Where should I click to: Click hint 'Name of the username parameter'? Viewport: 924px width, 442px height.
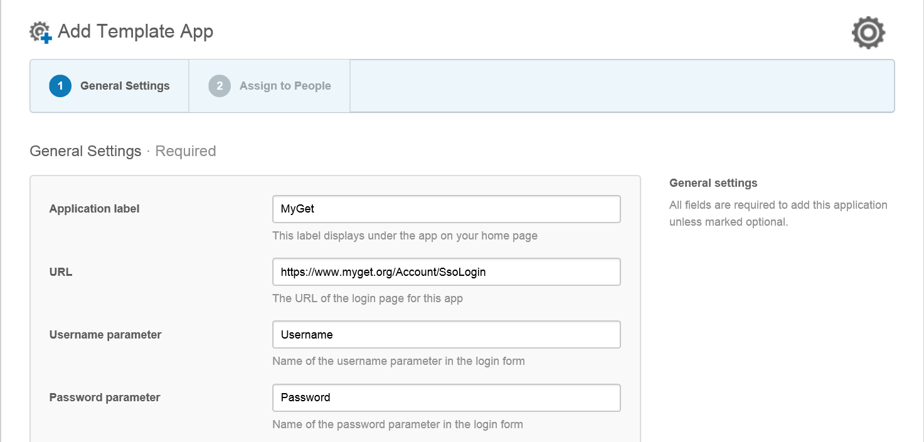398,361
